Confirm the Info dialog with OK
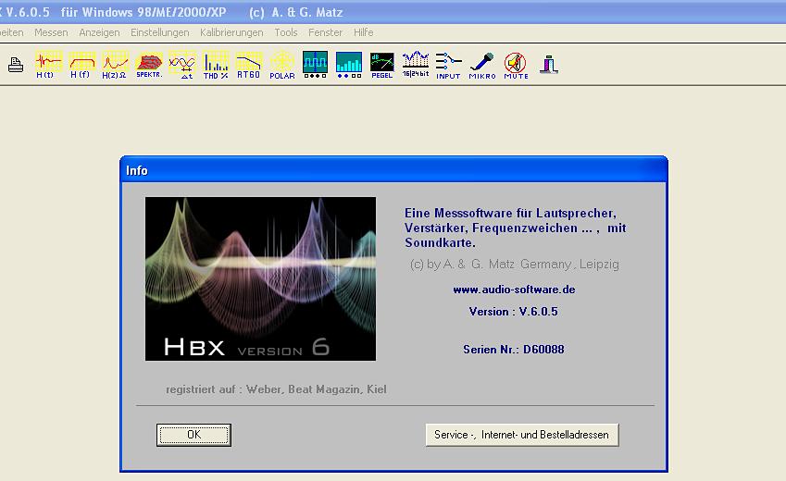786x481 pixels. [193, 435]
